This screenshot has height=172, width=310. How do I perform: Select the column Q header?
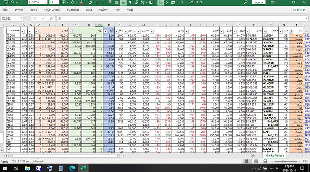[x=99, y=25]
